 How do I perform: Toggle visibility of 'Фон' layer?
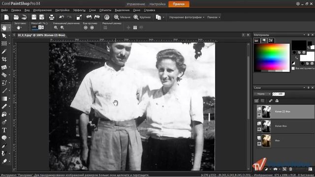[x=259, y=144]
